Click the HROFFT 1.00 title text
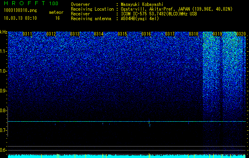The height and width of the screenshot is (158, 249). point(31,3)
